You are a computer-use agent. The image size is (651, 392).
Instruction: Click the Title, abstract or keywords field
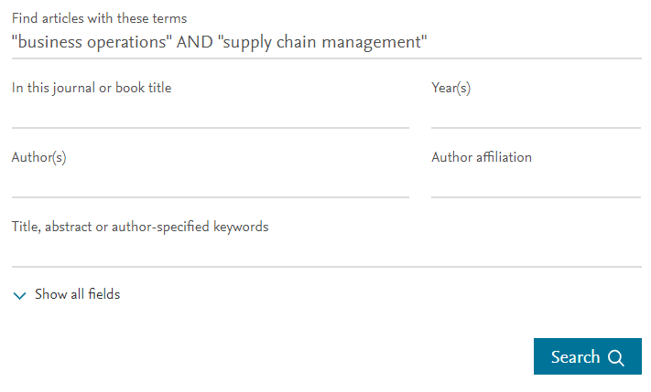(326, 252)
